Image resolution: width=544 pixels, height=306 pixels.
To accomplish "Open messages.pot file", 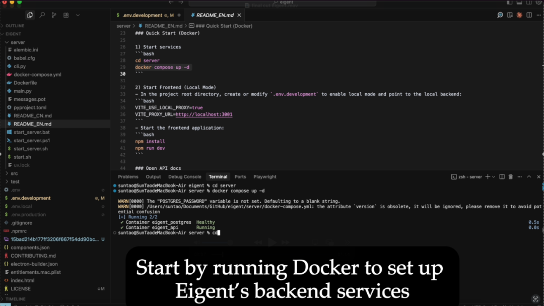I will pyautogui.click(x=30, y=99).
